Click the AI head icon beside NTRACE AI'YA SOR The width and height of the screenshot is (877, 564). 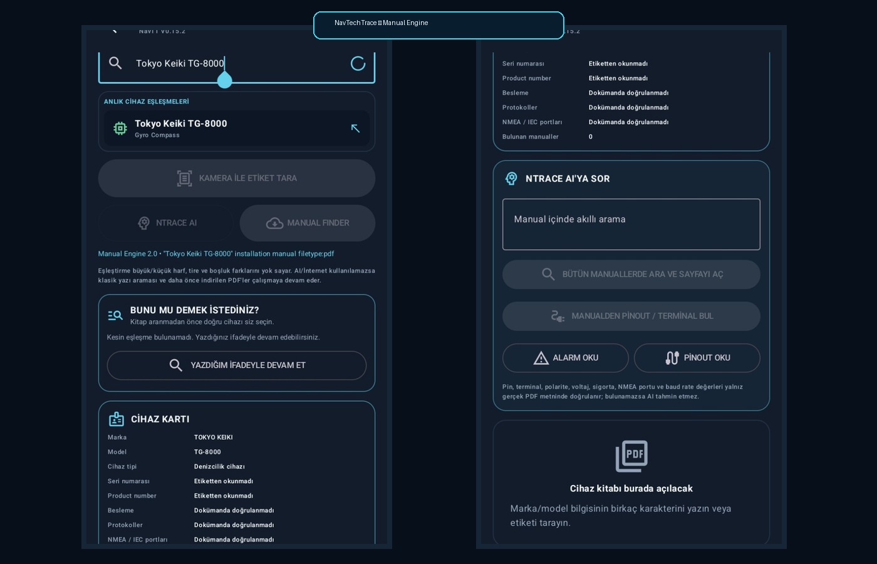[511, 179]
